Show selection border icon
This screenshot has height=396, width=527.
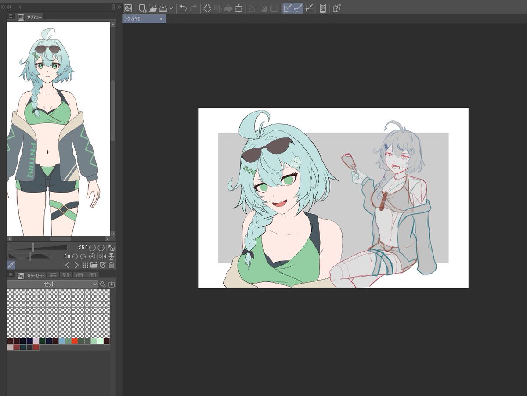click(x=274, y=8)
